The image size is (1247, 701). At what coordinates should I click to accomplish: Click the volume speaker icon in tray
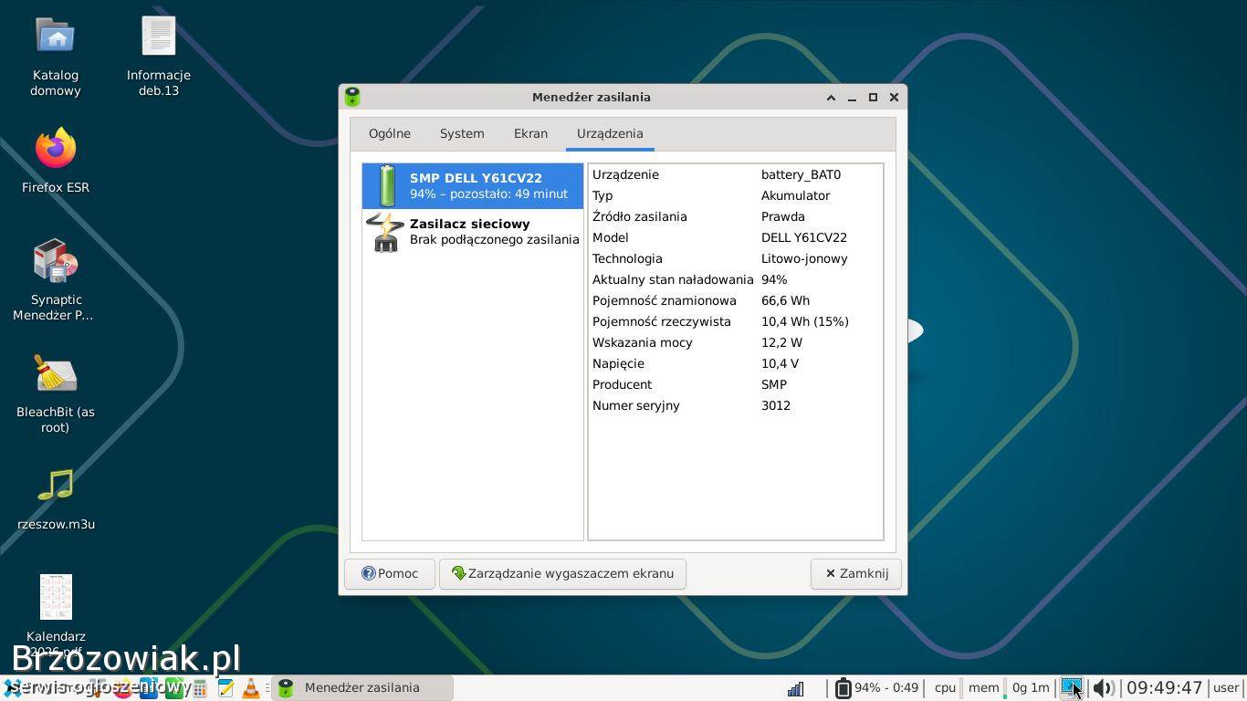[1103, 688]
